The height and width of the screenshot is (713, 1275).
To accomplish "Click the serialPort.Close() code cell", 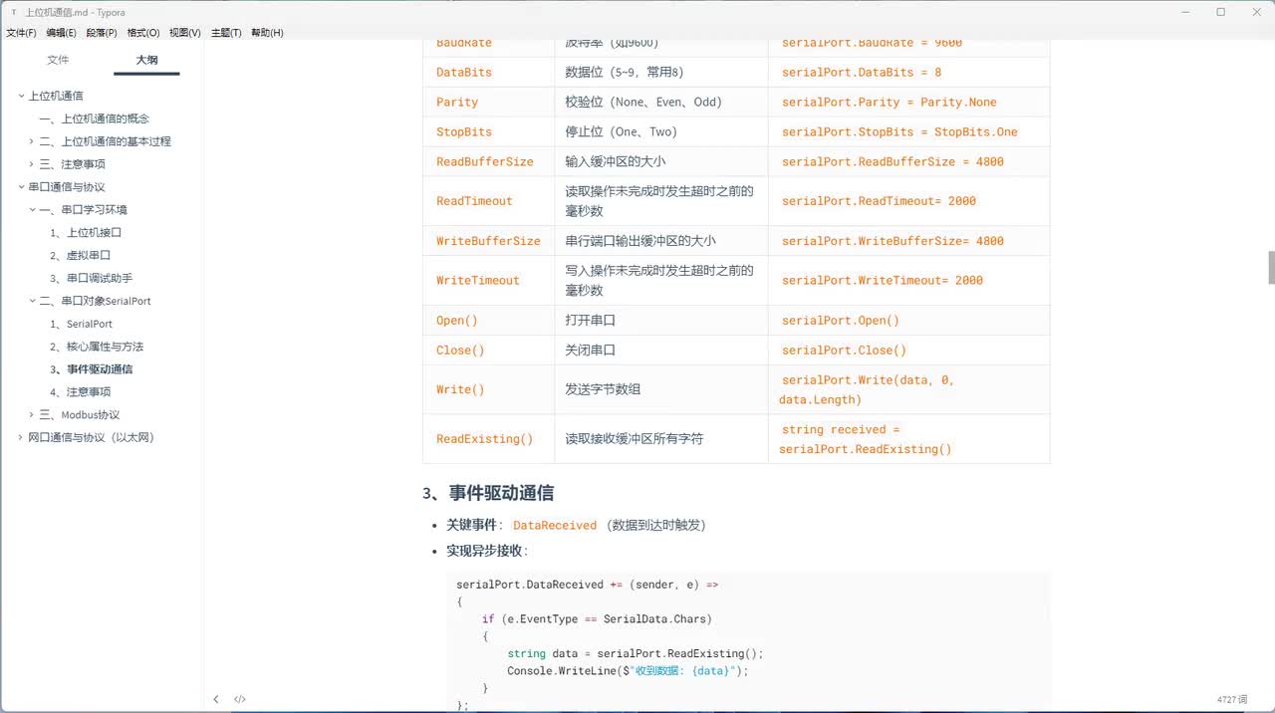I will [908, 351].
